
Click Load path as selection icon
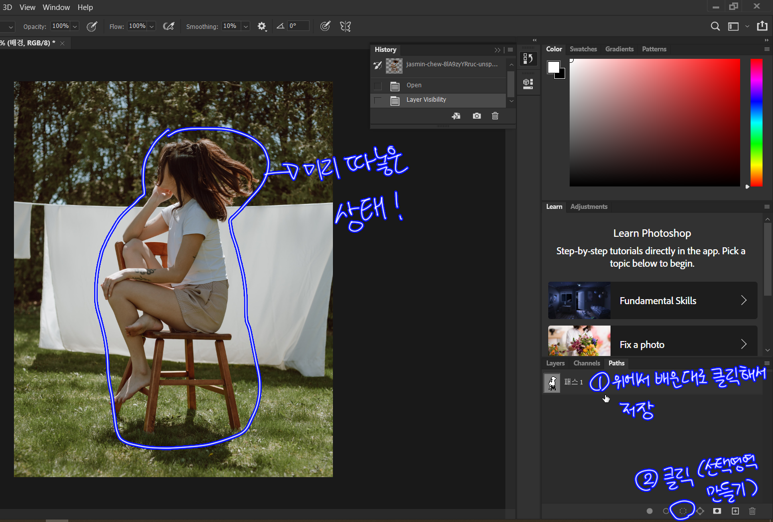coord(683,511)
